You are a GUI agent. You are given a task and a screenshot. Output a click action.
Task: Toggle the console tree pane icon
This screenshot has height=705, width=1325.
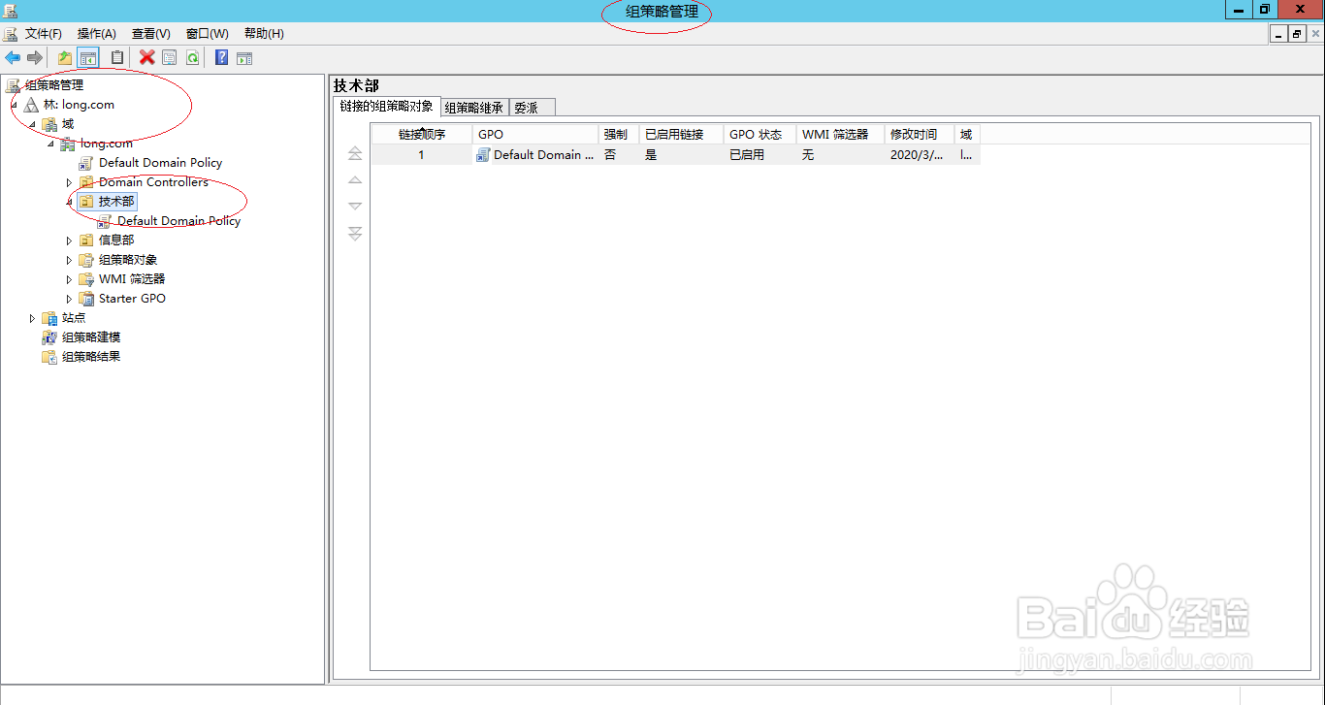click(88, 57)
